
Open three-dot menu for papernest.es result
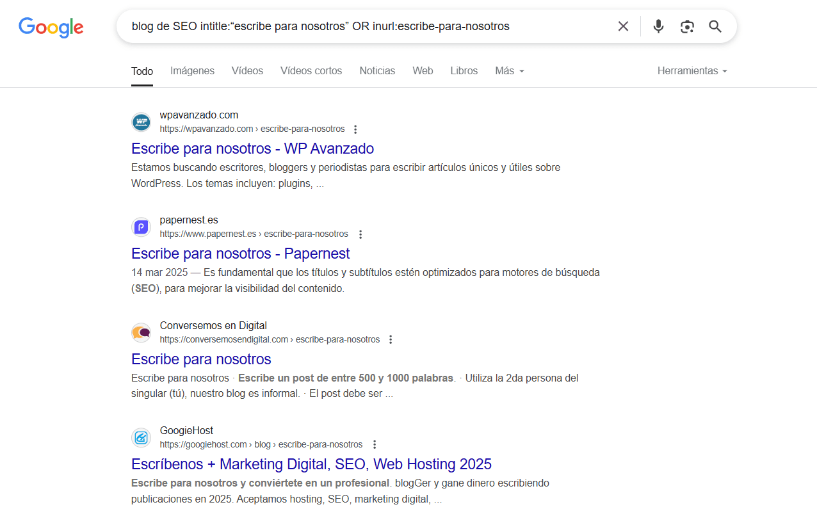(x=360, y=234)
